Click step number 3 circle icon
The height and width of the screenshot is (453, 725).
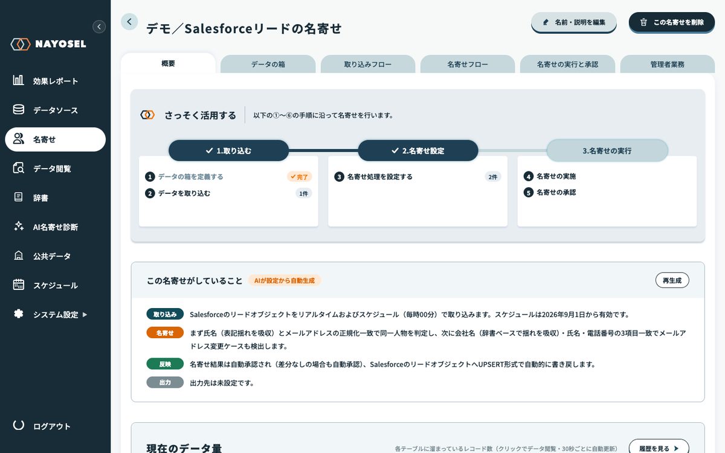coord(339,177)
